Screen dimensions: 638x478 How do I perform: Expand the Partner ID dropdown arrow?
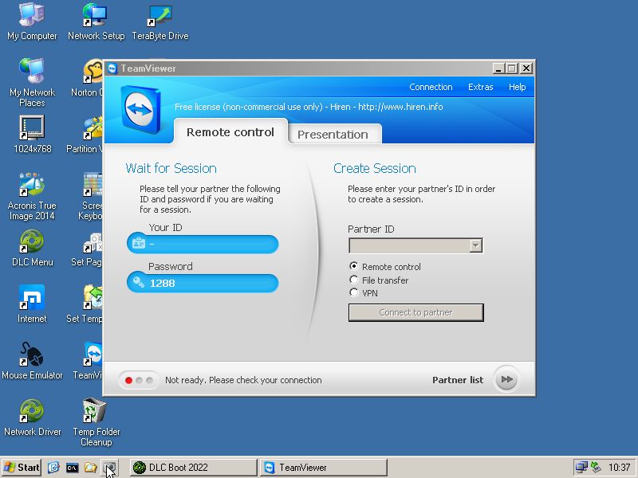pos(475,245)
